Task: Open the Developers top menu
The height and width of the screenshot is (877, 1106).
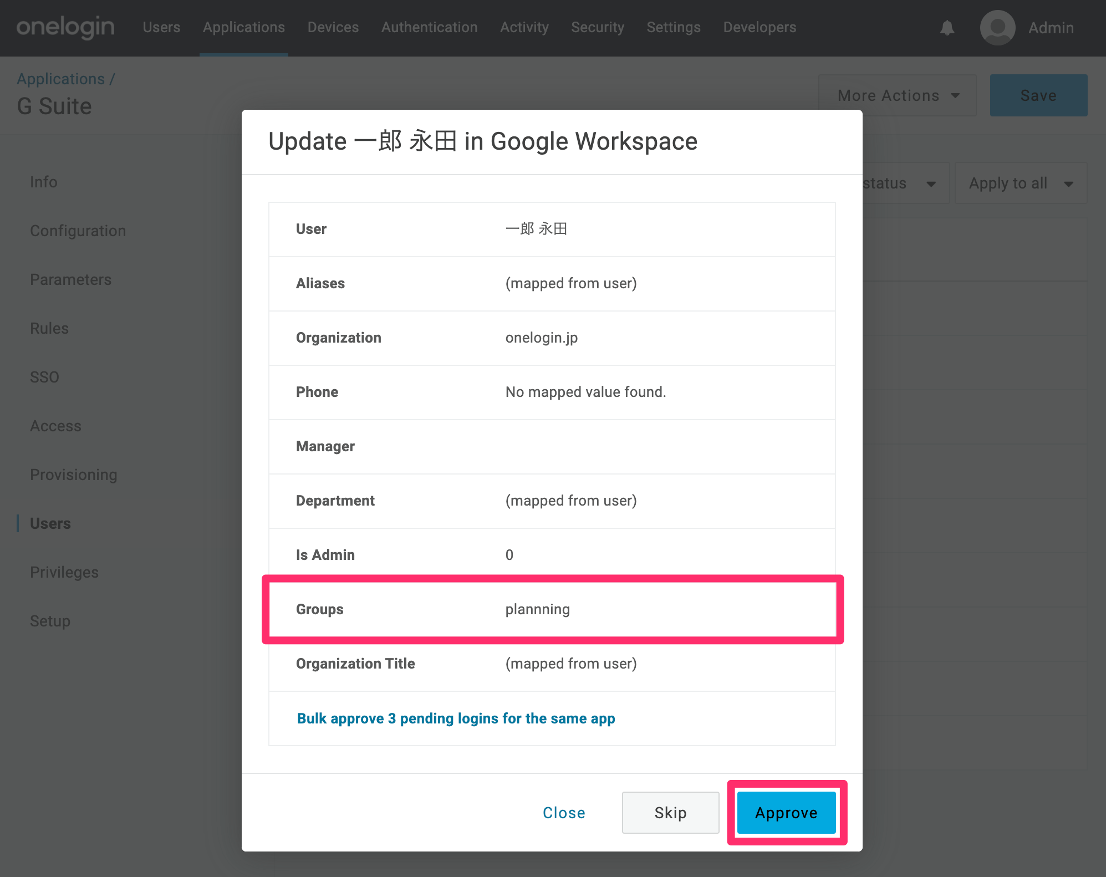Action: [760, 27]
